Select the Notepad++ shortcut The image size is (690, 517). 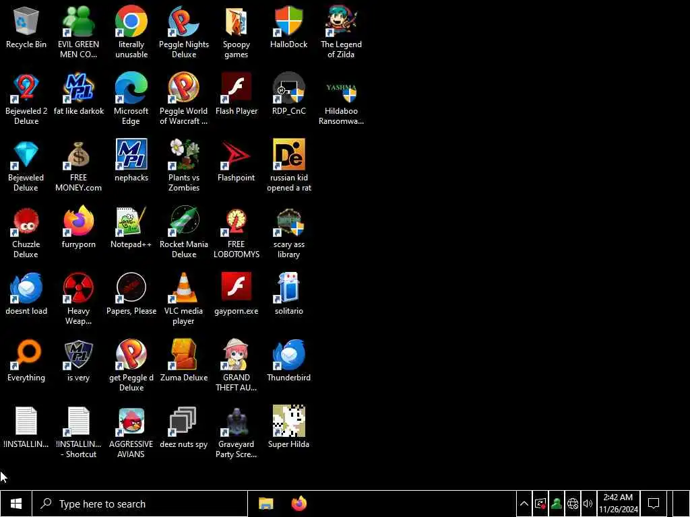tap(131, 228)
